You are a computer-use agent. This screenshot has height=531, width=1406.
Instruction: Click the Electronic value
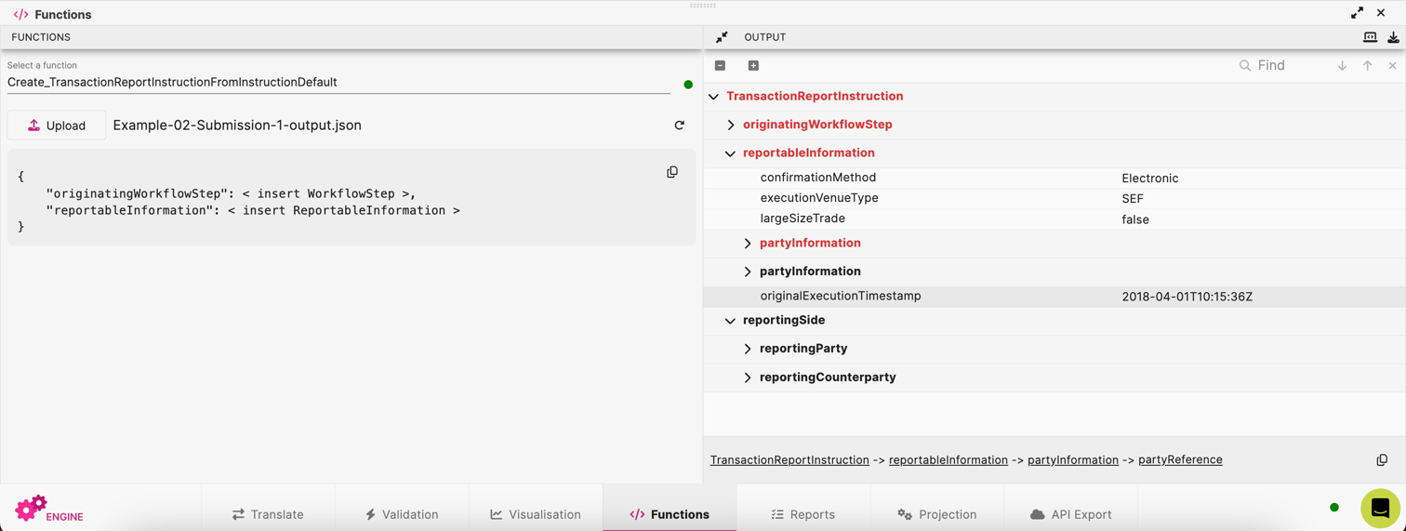(1150, 179)
